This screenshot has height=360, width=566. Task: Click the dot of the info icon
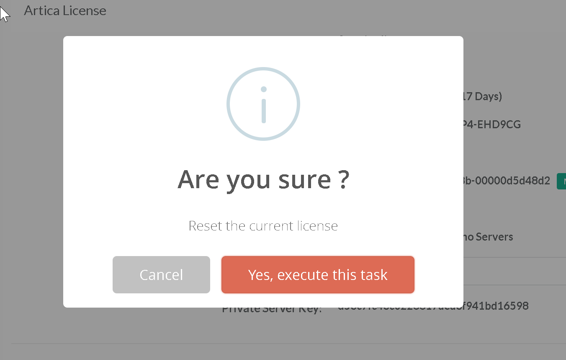click(x=263, y=89)
